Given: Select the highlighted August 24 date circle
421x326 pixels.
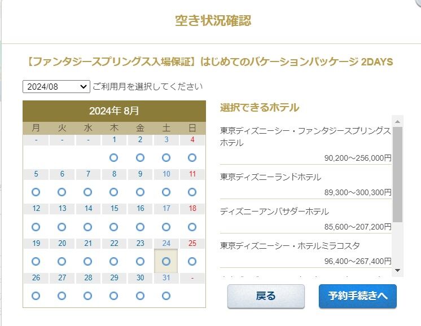Looking at the screenshot, I should (x=166, y=262).
